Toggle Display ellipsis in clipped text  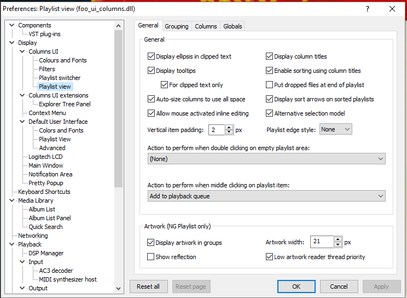pos(152,56)
